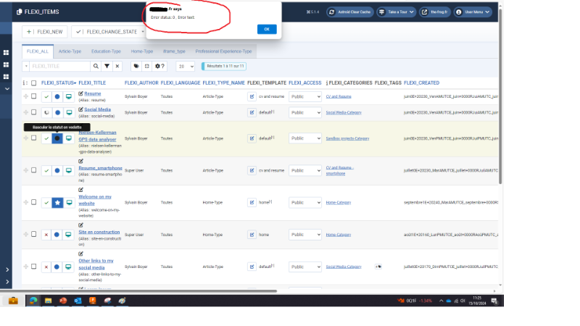
Task: Open the Social Media-Category link
Action: pos(344,113)
